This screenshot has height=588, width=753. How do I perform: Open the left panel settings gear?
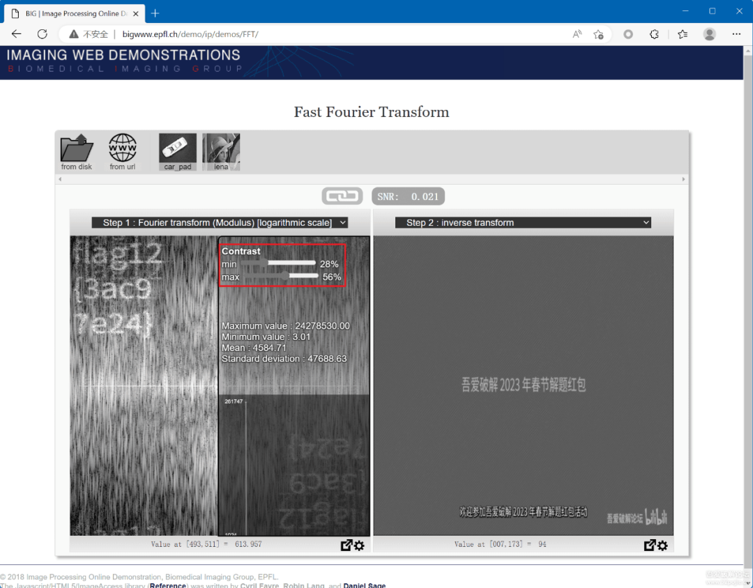360,546
